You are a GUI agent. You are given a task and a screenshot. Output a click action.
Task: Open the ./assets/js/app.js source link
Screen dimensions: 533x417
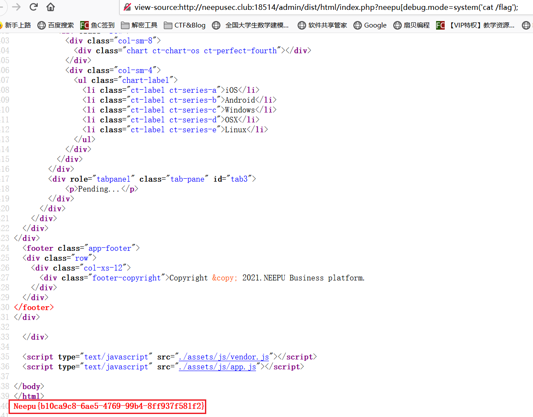pos(217,367)
